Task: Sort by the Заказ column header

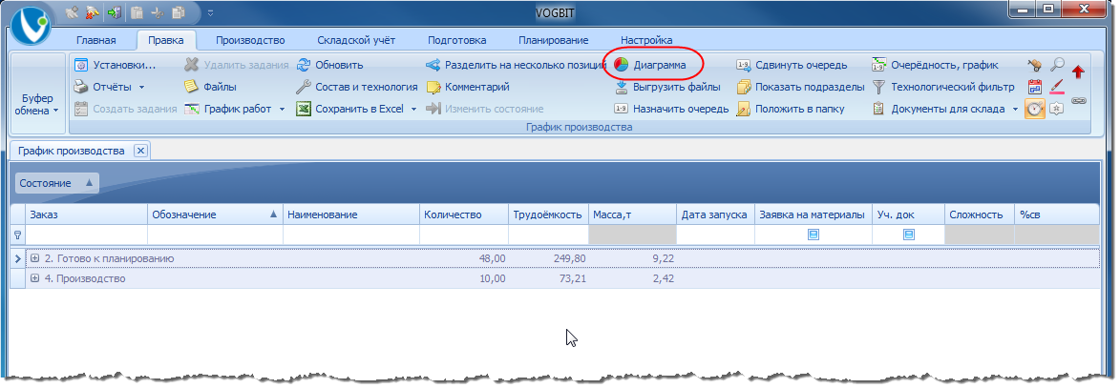Action: tap(87, 214)
